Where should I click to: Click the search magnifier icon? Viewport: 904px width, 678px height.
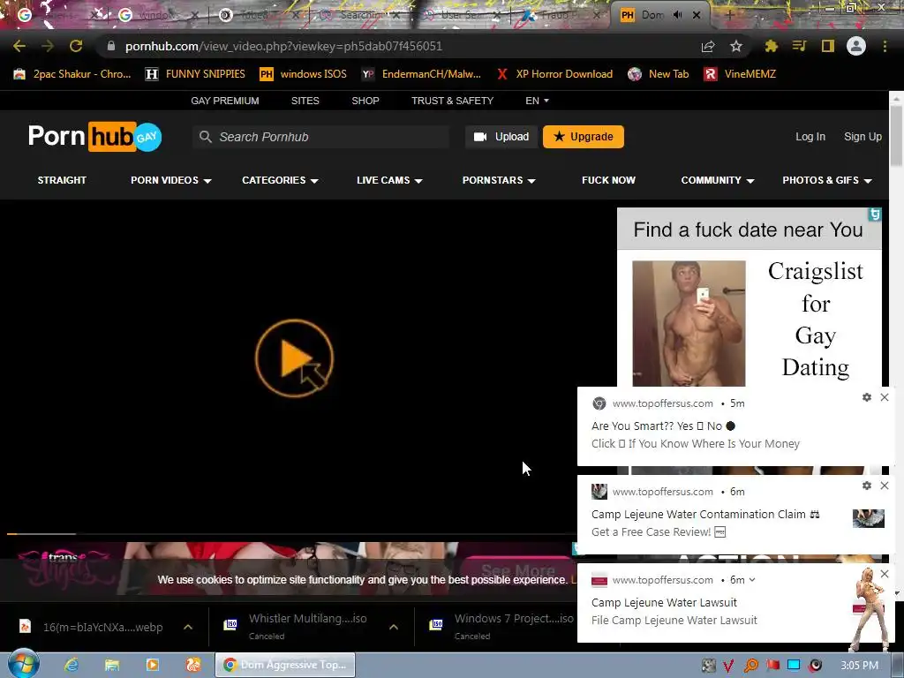pyautogui.click(x=205, y=137)
